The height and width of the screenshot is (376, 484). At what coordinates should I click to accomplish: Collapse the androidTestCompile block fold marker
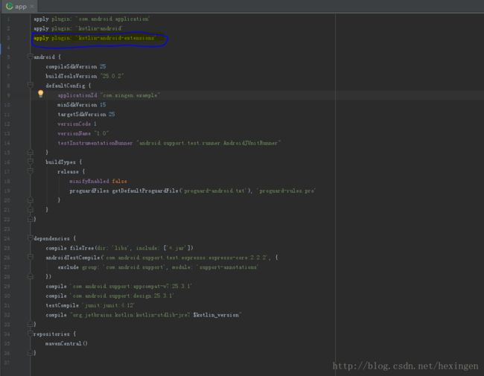pyautogui.click(x=30, y=257)
